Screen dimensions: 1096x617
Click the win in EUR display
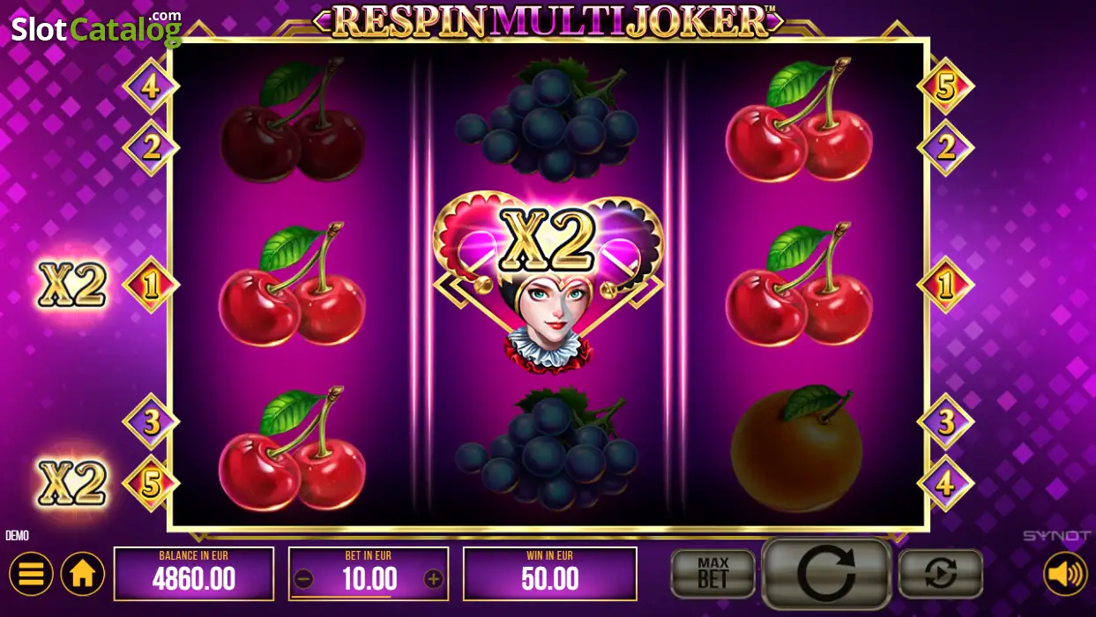[x=550, y=574]
